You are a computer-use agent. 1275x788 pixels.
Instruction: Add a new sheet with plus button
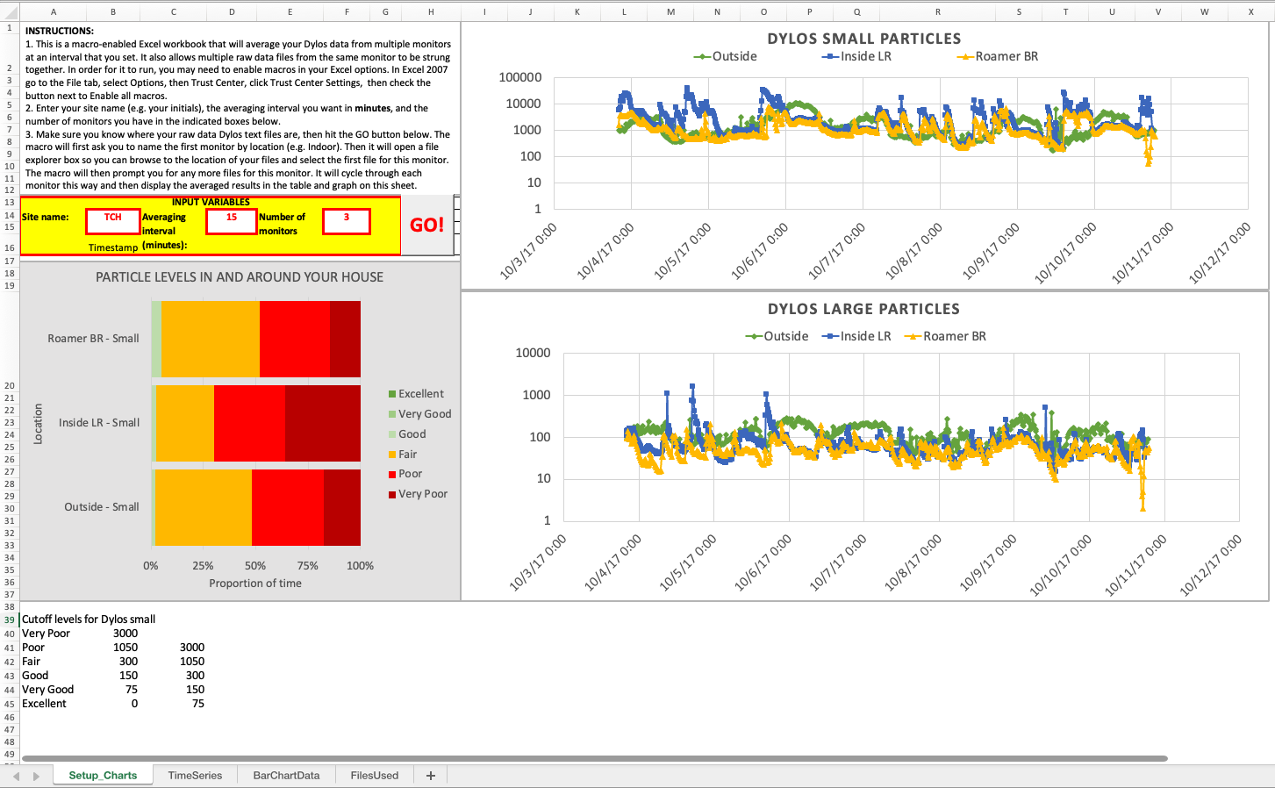tap(431, 776)
